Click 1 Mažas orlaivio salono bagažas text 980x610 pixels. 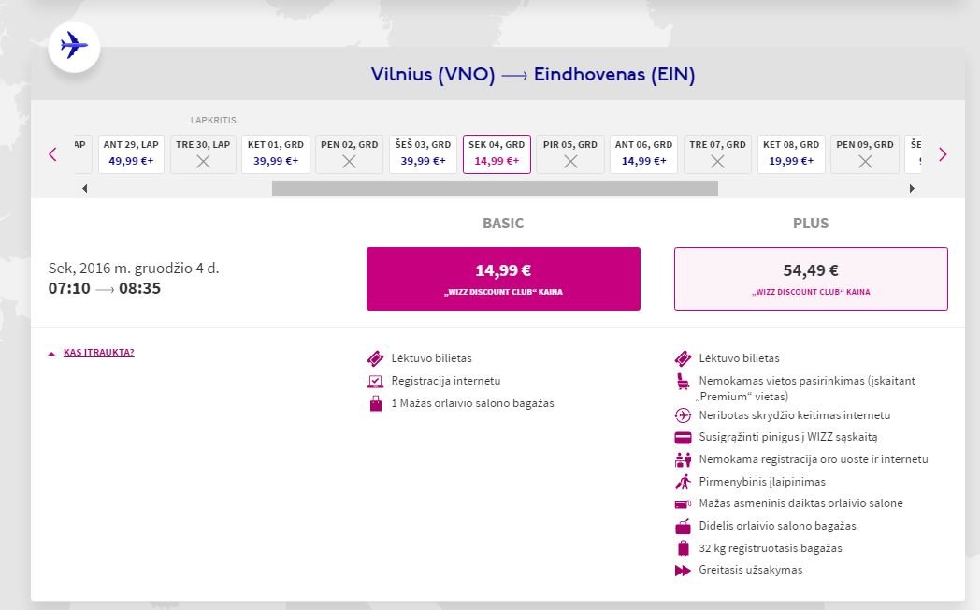472,403
